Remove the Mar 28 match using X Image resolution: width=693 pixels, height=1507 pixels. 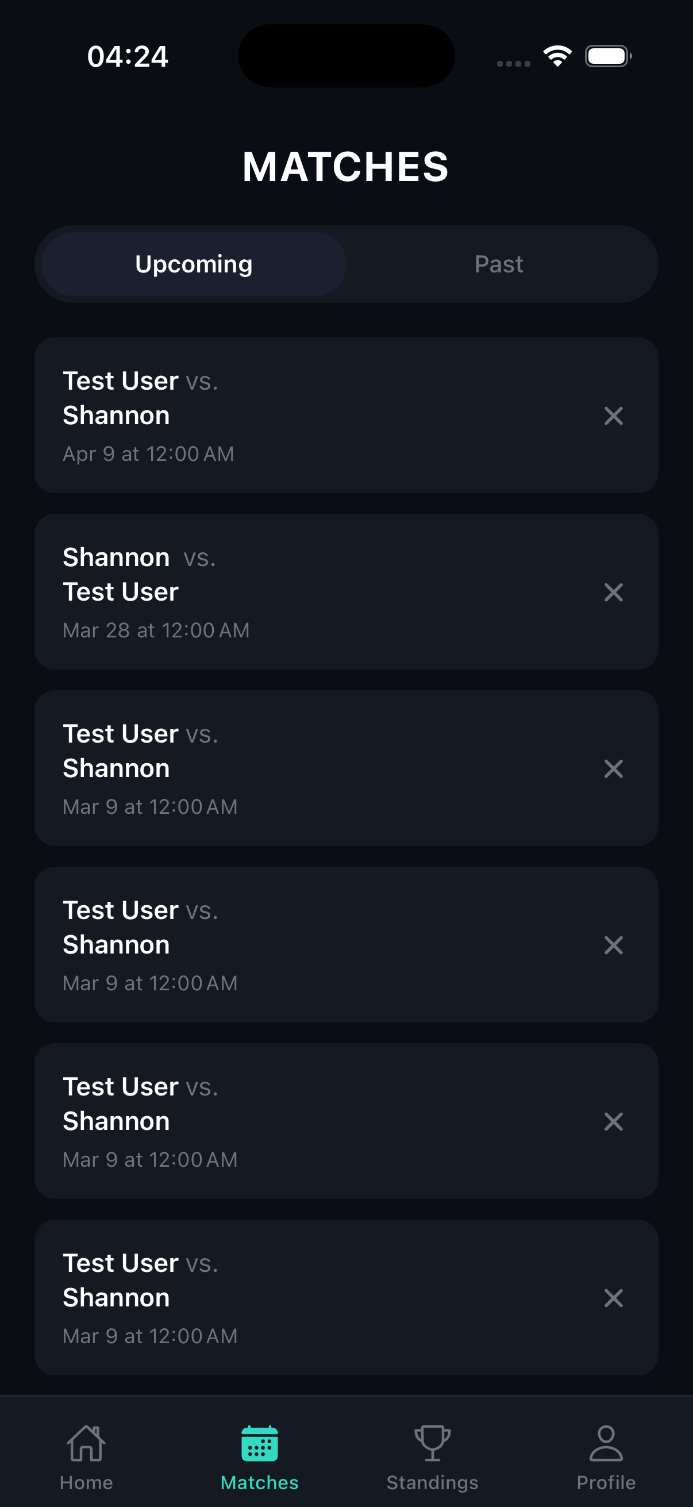click(x=614, y=592)
